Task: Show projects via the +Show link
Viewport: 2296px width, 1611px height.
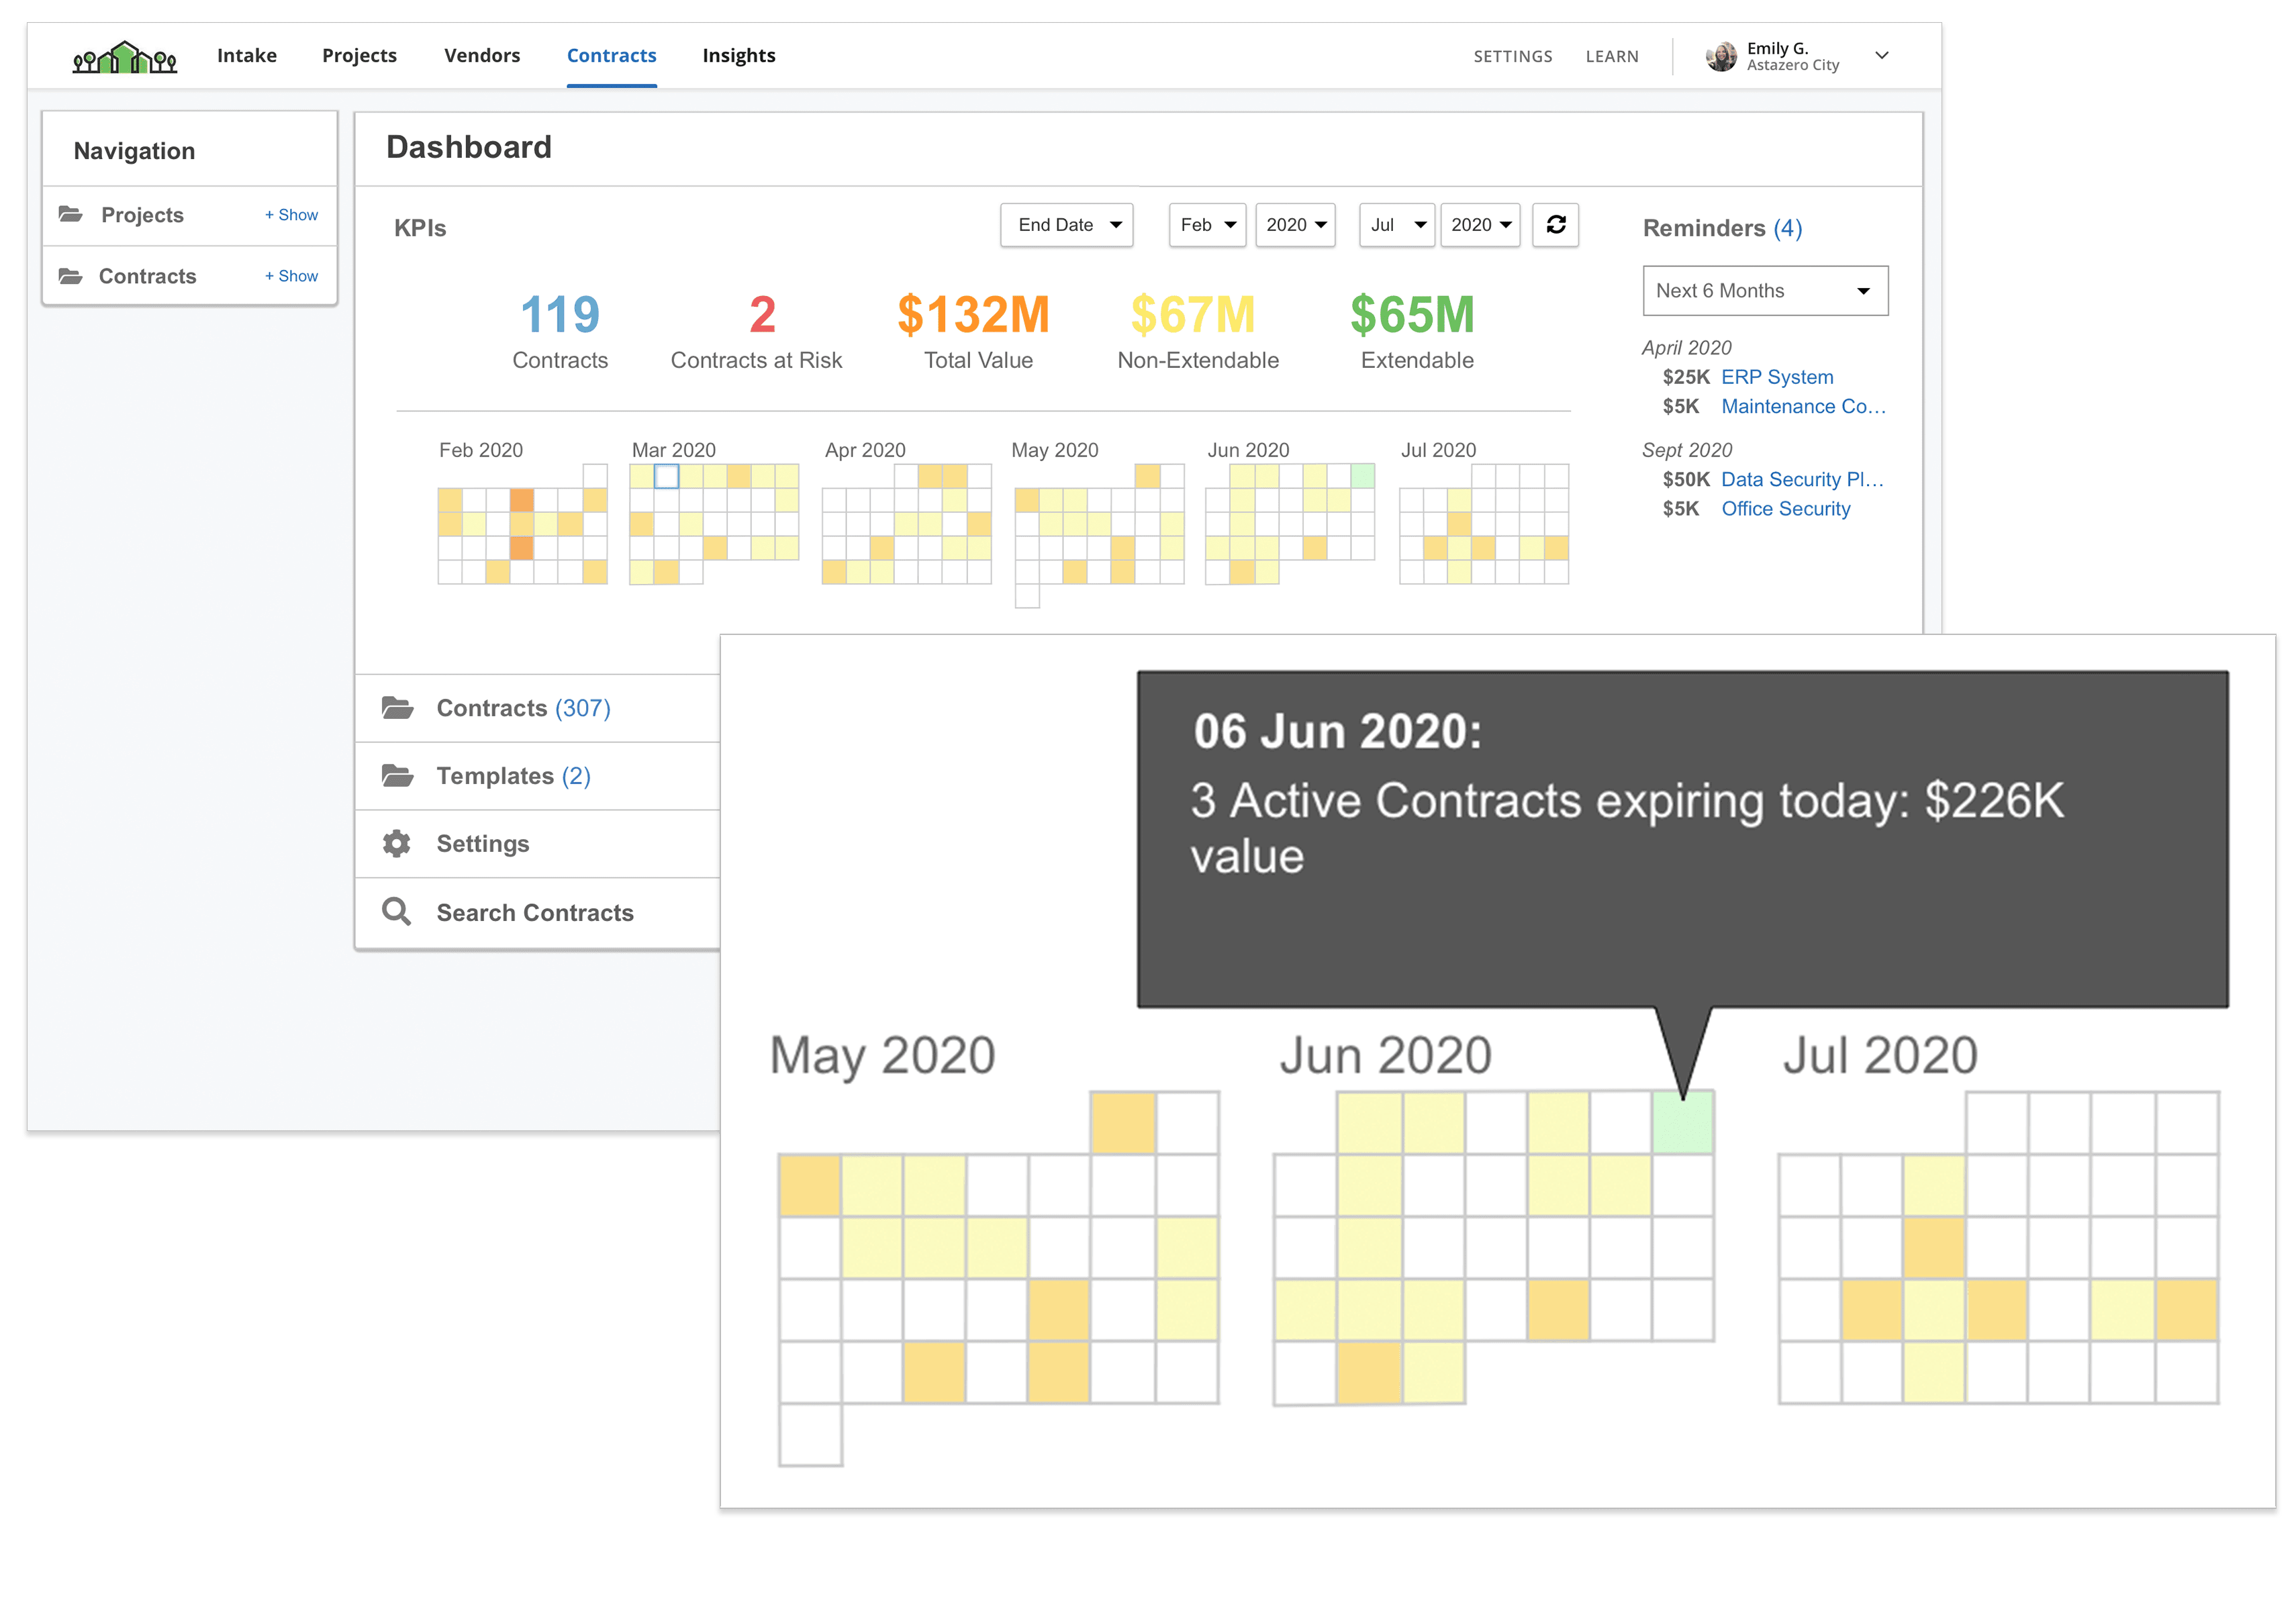Action: (291, 214)
